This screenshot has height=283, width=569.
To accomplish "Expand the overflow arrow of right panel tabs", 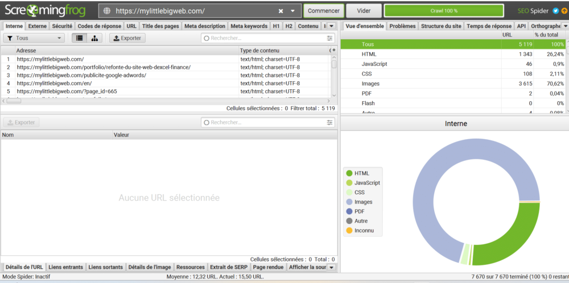I will (564, 26).
